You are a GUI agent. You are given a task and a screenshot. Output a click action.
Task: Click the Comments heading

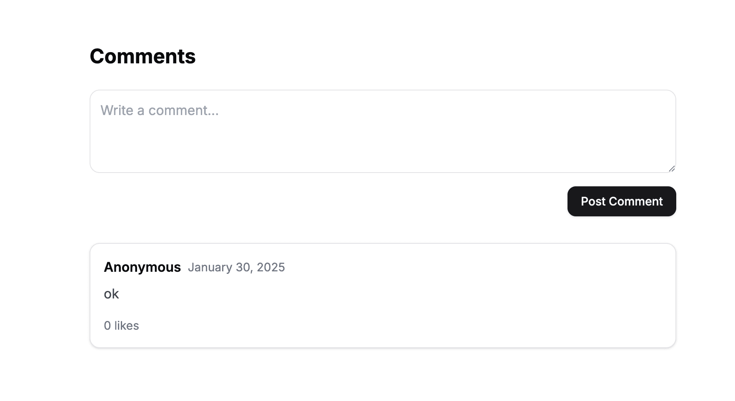[142, 56]
